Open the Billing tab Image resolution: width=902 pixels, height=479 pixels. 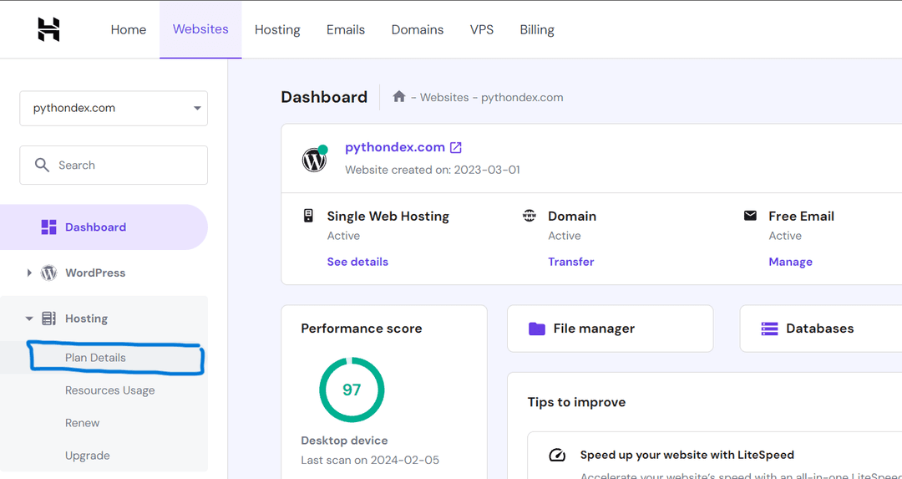[537, 29]
